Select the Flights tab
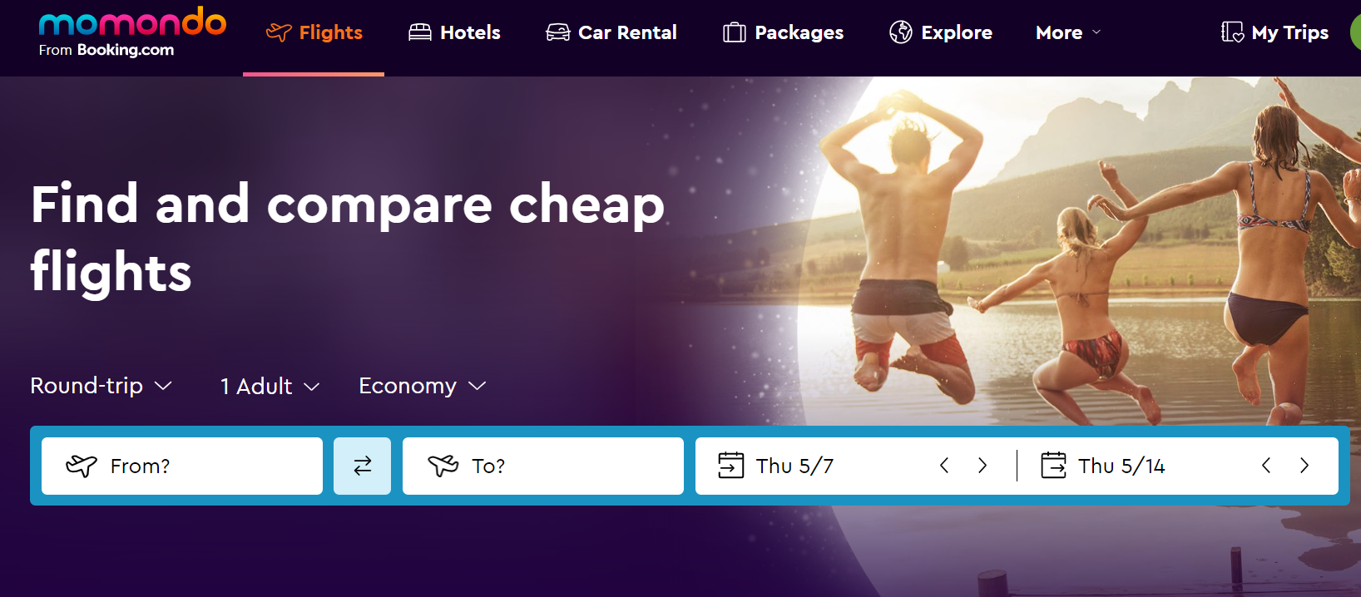This screenshot has height=597, width=1361. click(314, 32)
